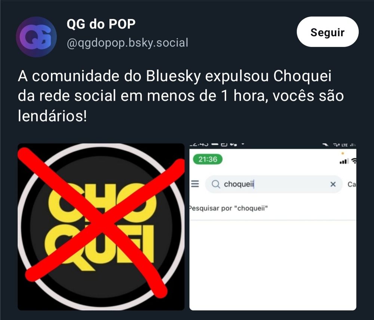
Task: Click the magnifying glass search icon
Action: pos(216,184)
